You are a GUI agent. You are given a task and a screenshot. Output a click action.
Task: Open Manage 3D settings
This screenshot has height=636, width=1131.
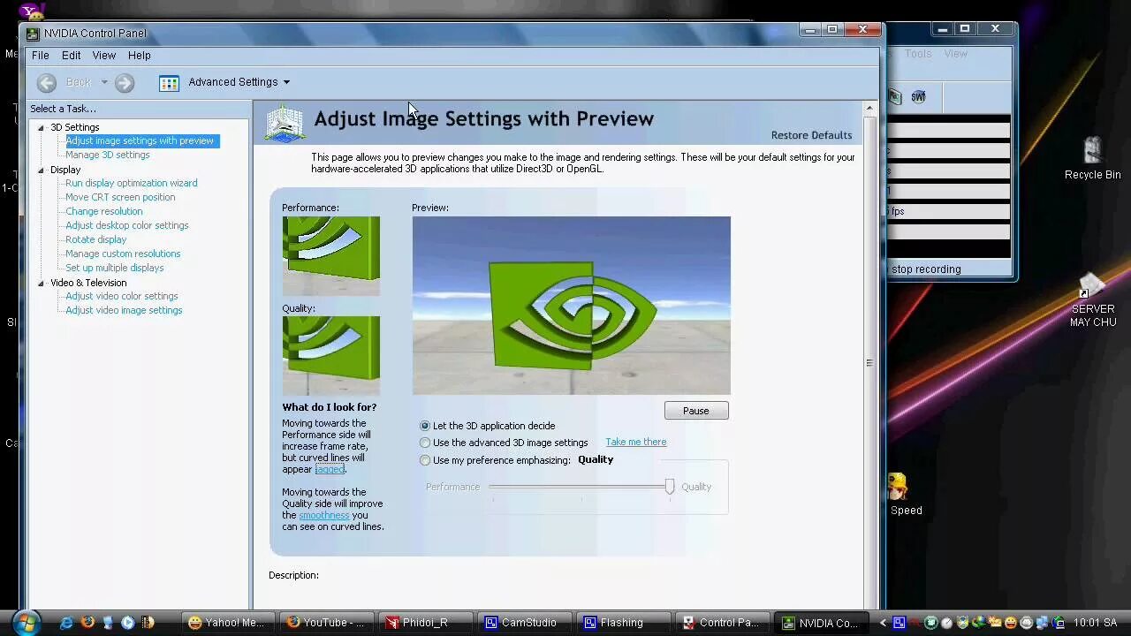coord(108,155)
